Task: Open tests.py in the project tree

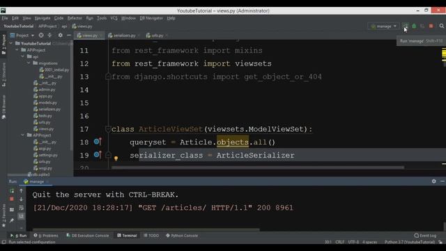Action: pos(43,116)
